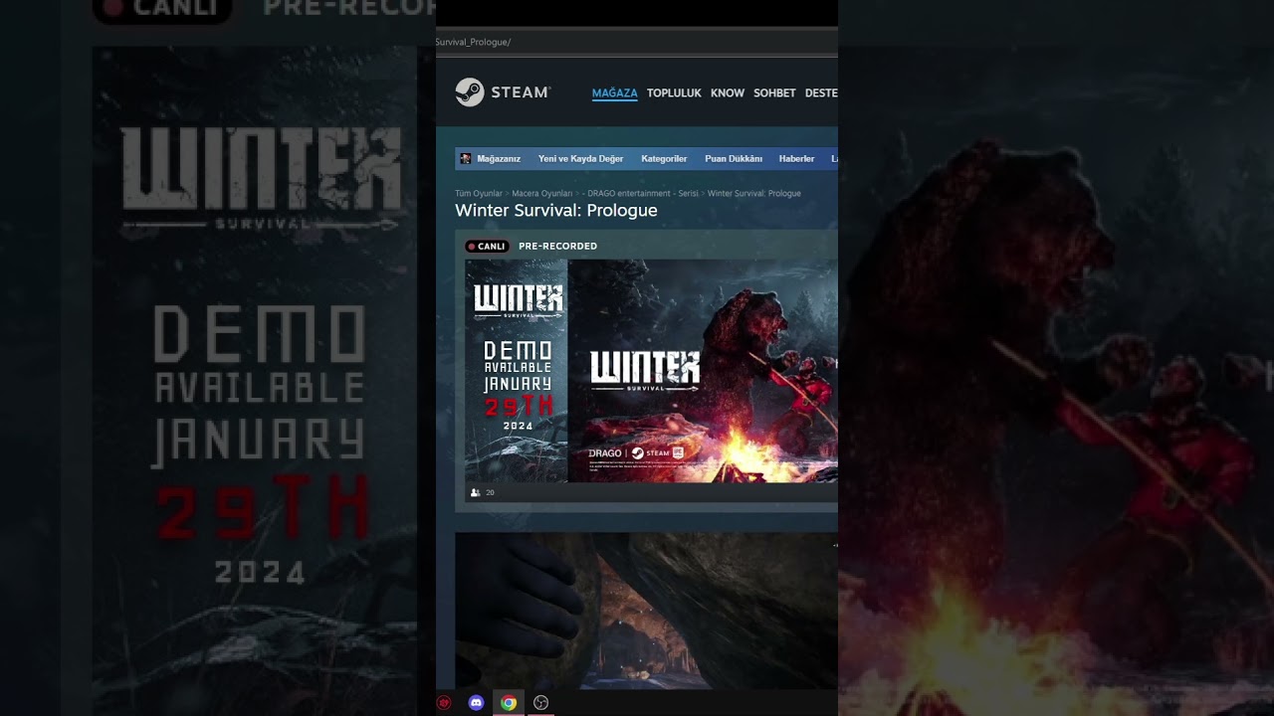Open the cave gameplay screenshot
The width and height of the screenshot is (1274, 716).
click(646, 611)
